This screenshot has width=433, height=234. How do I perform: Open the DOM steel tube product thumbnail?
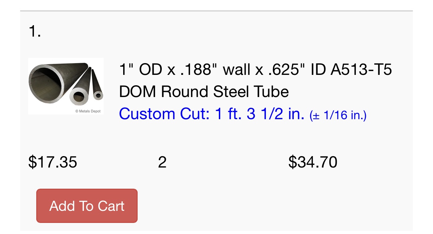click(x=66, y=86)
